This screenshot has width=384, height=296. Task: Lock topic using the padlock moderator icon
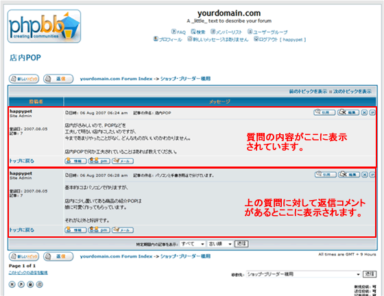30,284
